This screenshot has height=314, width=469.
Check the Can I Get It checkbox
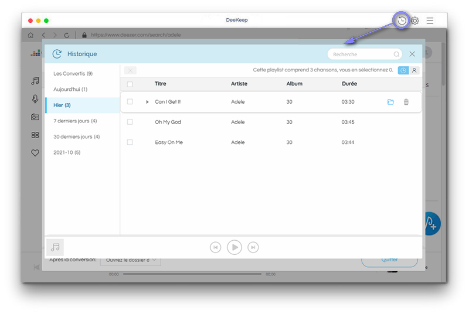[130, 101]
